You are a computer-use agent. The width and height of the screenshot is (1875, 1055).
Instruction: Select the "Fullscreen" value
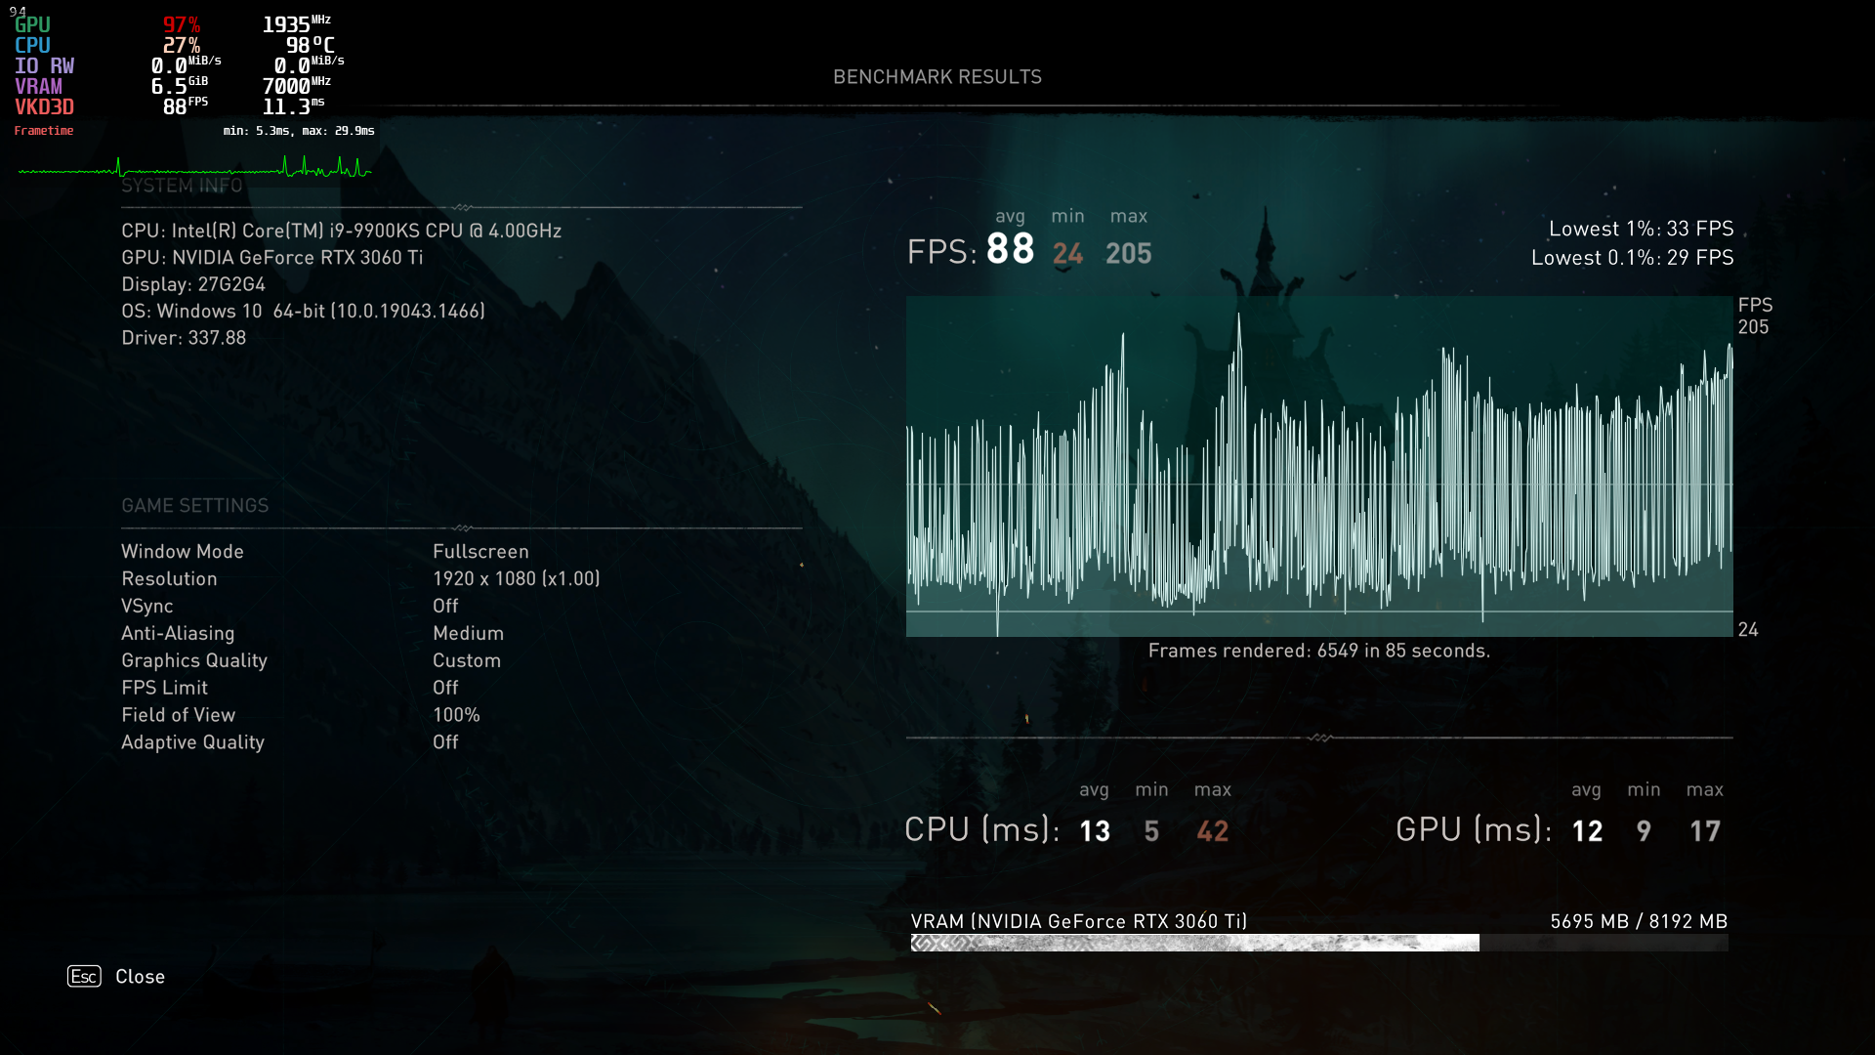pyautogui.click(x=480, y=552)
